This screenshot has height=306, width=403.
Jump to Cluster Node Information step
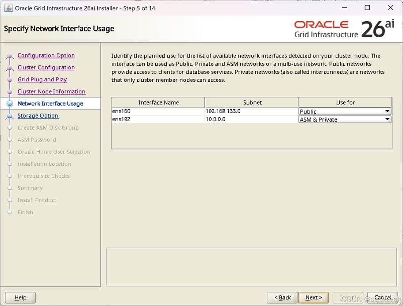[x=51, y=92]
